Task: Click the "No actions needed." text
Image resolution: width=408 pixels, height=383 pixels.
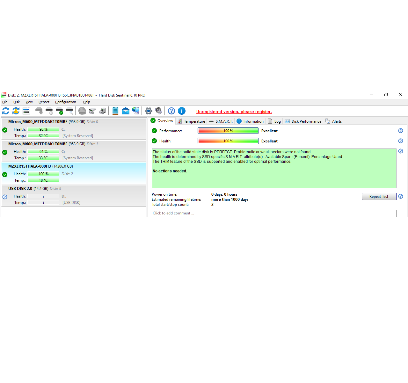Action: (170, 171)
